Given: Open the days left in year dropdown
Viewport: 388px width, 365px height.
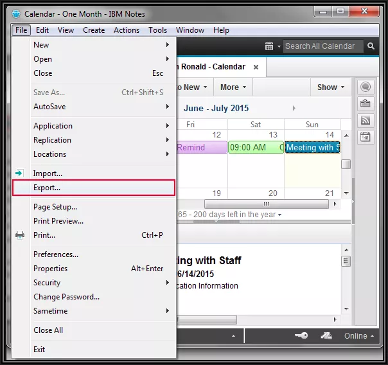Looking at the screenshot, I should tap(279, 215).
